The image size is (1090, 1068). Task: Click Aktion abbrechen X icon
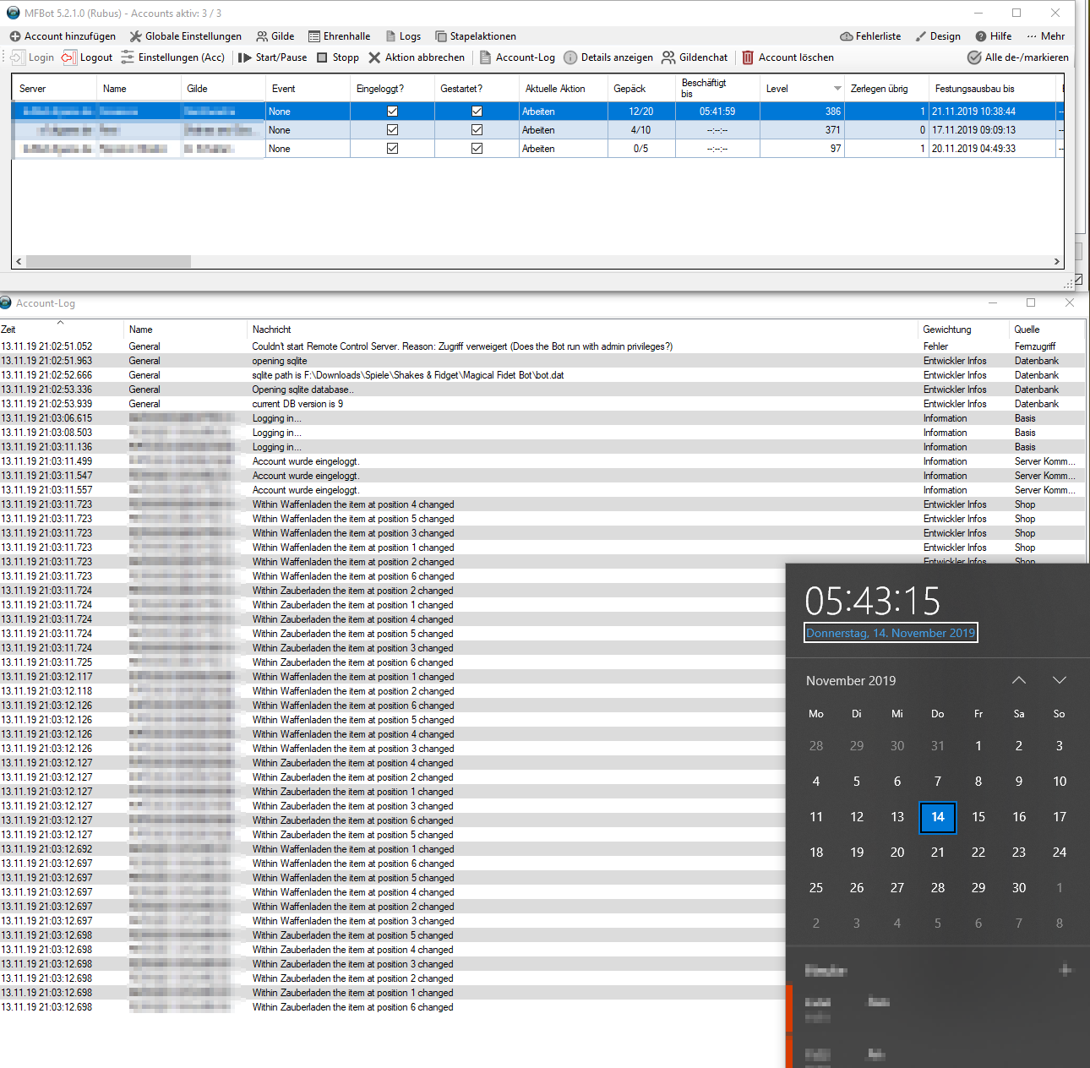click(374, 57)
